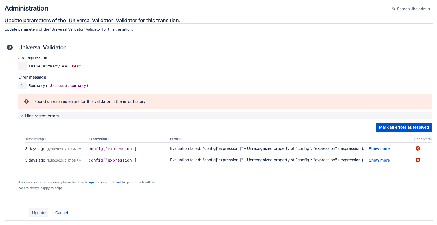437x225 pixels.
Task: Show more details for the second error
Action: [x=379, y=160]
